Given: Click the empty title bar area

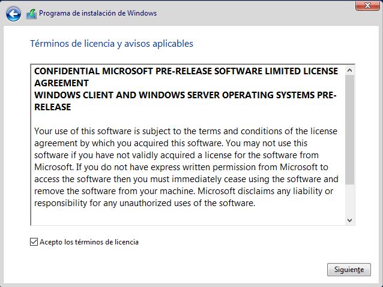Looking at the screenshot, I should click(x=252, y=13).
